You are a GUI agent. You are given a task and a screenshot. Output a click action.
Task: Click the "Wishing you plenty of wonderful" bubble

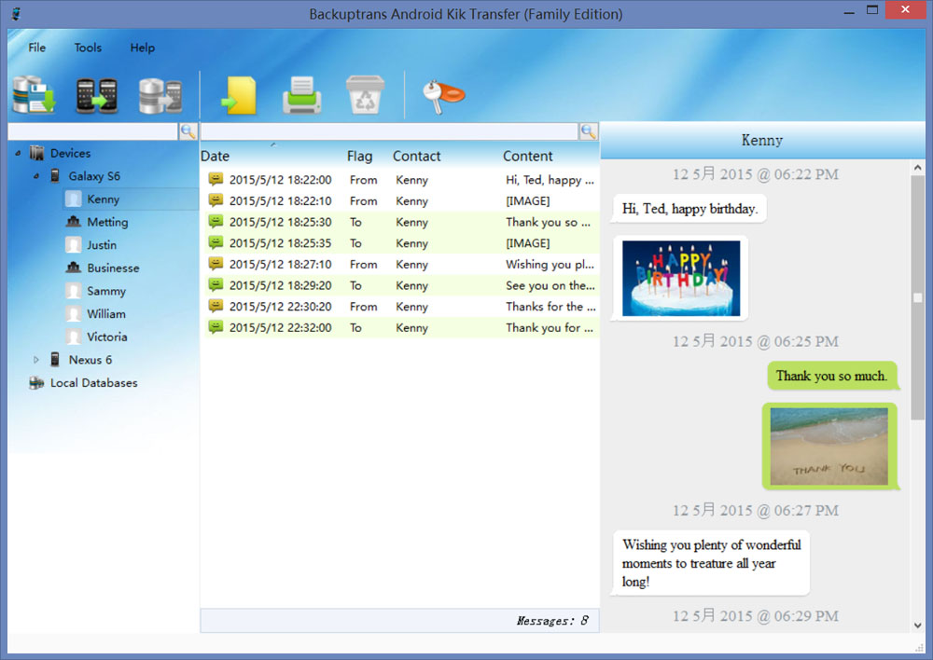click(712, 562)
